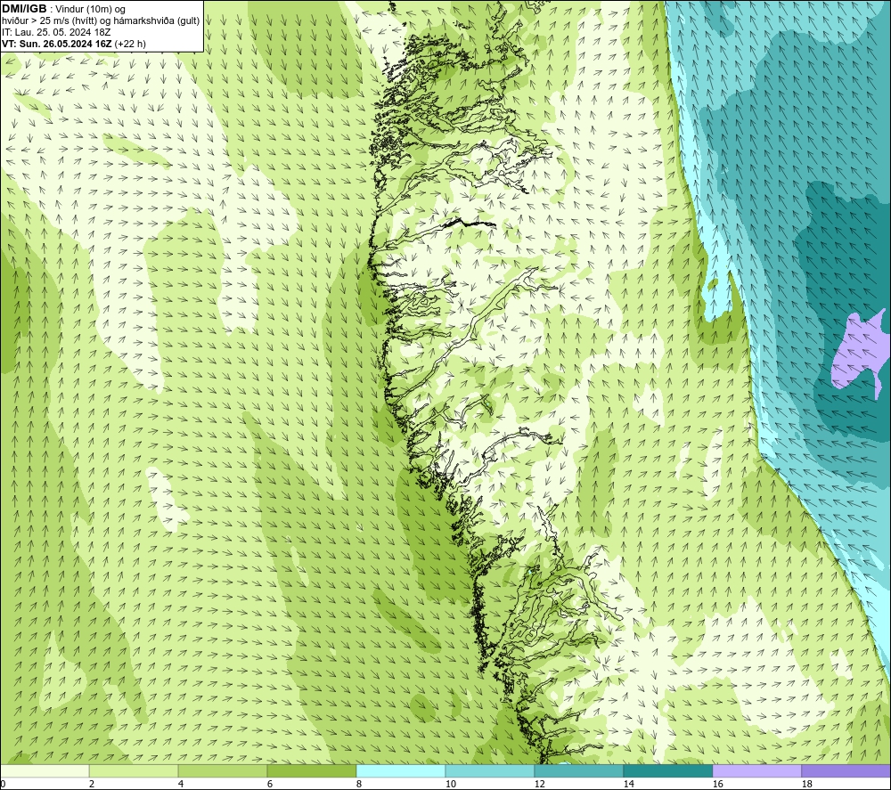
Task: Click the legend label "16"
Action: click(717, 784)
